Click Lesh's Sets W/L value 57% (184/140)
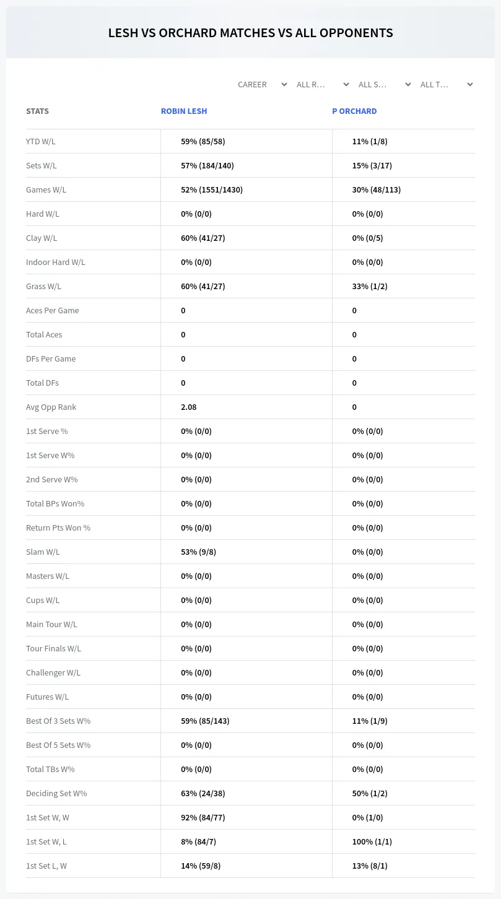This screenshot has height=899, width=501. [x=207, y=165]
